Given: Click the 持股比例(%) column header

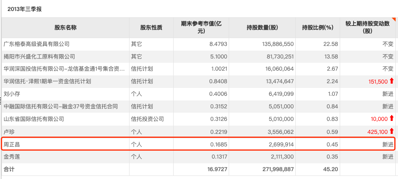Looking at the screenshot, I should pos(317,27).
